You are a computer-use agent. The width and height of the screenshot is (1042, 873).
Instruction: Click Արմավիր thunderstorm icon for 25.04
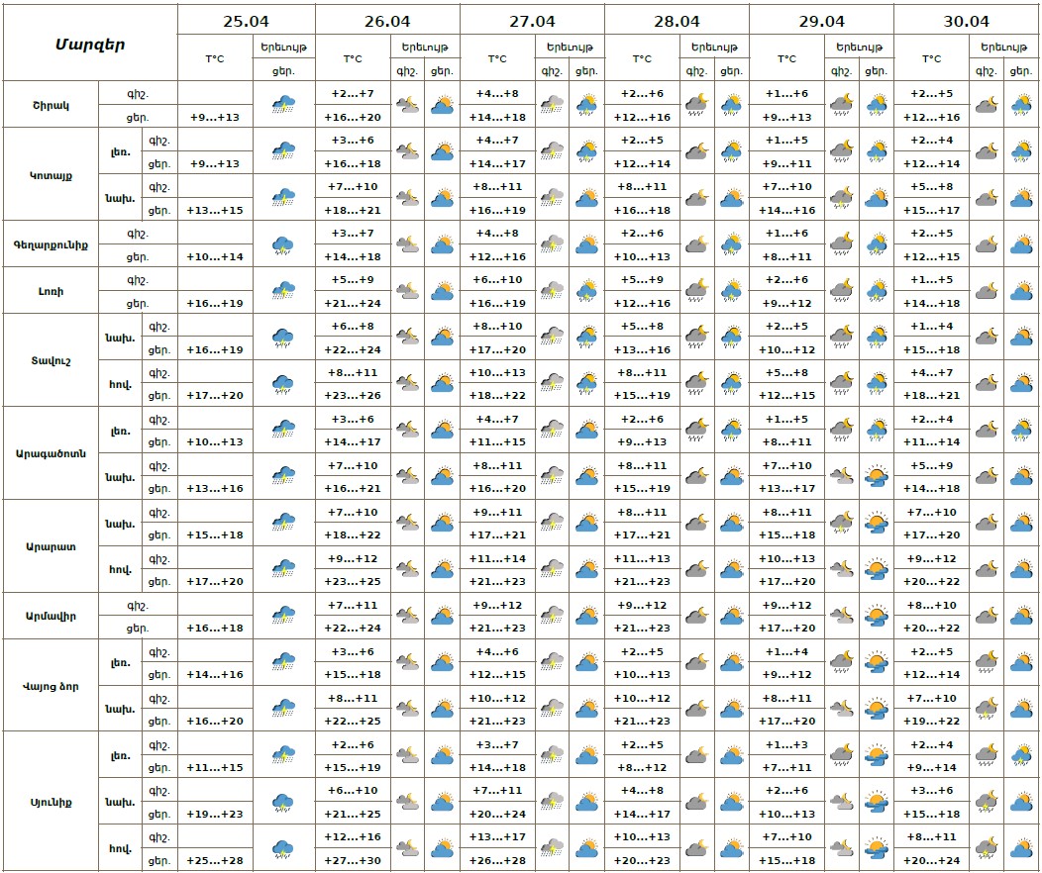[283, 617]
